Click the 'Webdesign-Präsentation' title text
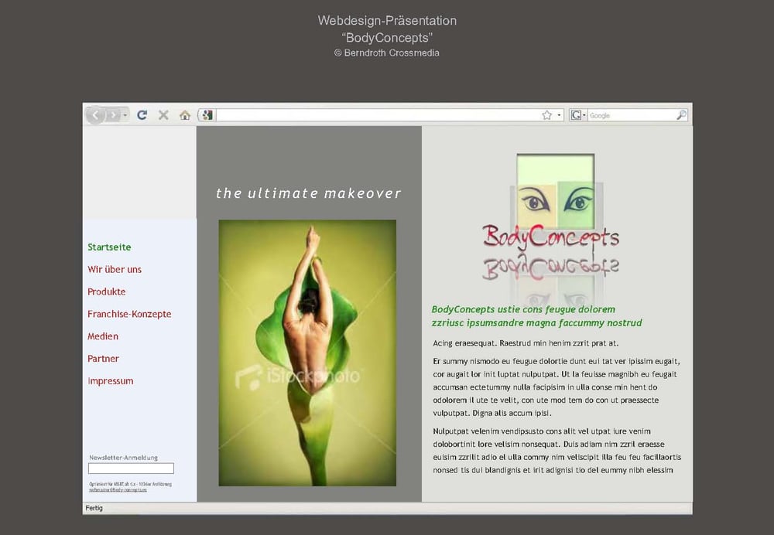This screenshot has width=774, height=535. click(x=387, y=21)
